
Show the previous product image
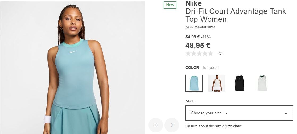tap(156, 125)
